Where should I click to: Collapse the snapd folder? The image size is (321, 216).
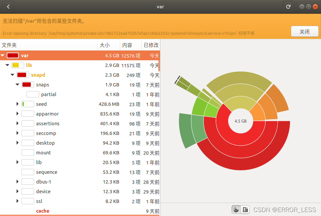[12, 75]
